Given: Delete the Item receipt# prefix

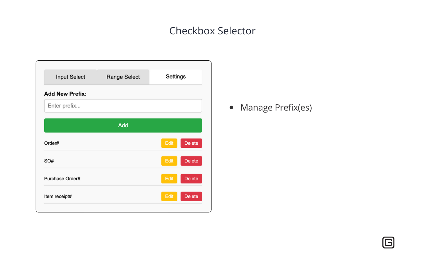Looking at the screenshot, I should point(191,196).
